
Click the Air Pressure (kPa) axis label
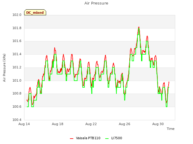[4, 68]
